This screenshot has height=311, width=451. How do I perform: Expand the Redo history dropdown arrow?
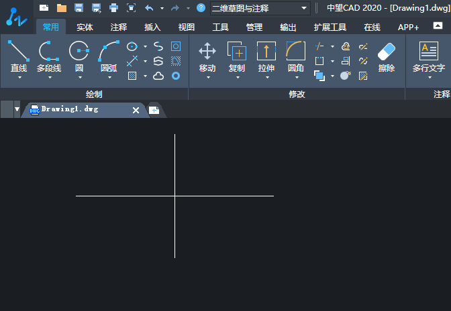[188, 8]
